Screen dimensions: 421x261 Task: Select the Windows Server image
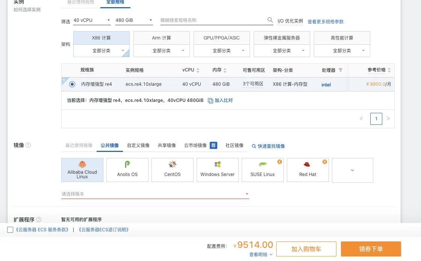(218, 170)
